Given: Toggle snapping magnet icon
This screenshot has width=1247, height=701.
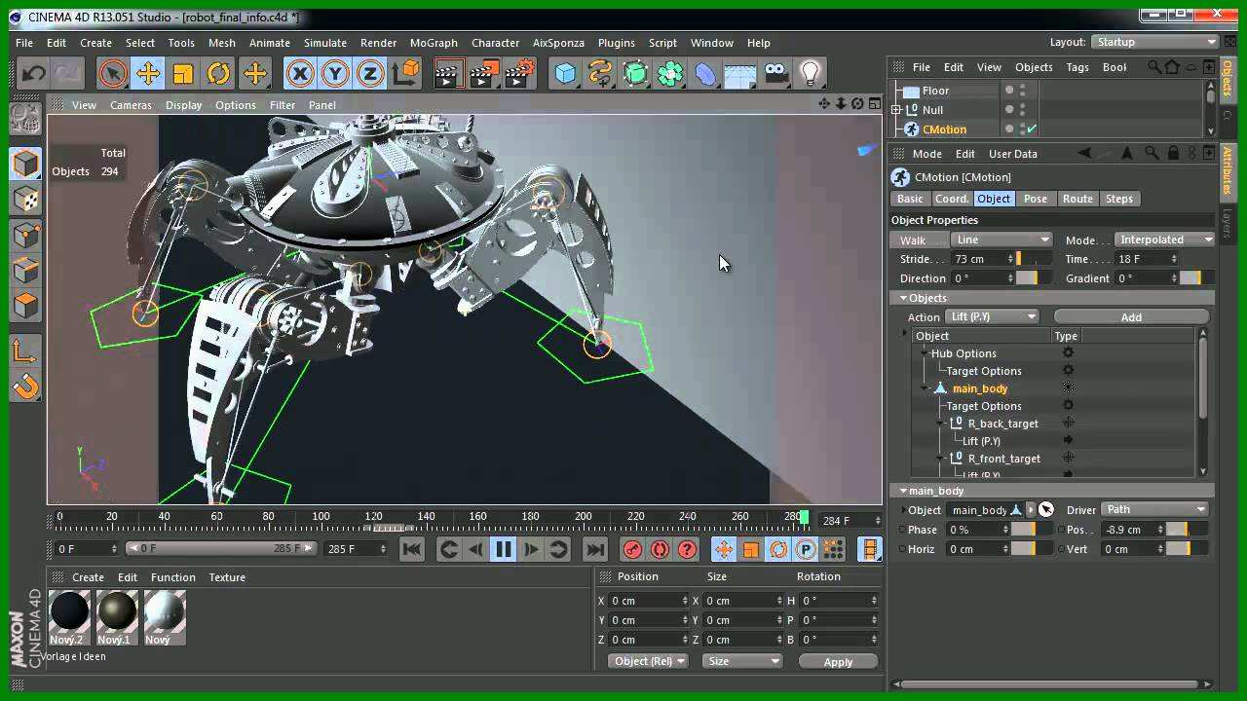Looking at the screenshot, I should [26, 387].
